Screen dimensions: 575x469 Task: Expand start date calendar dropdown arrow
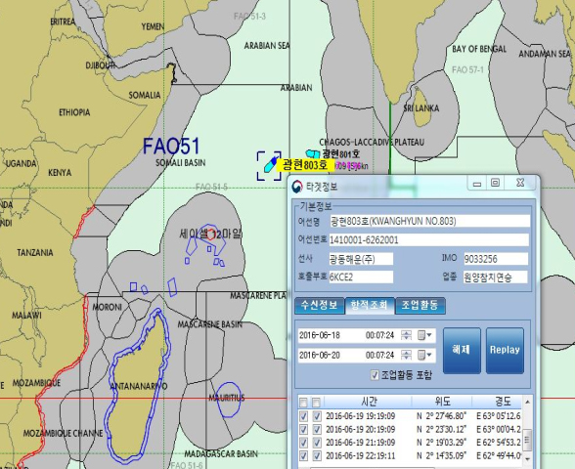(x=429, y=335)
